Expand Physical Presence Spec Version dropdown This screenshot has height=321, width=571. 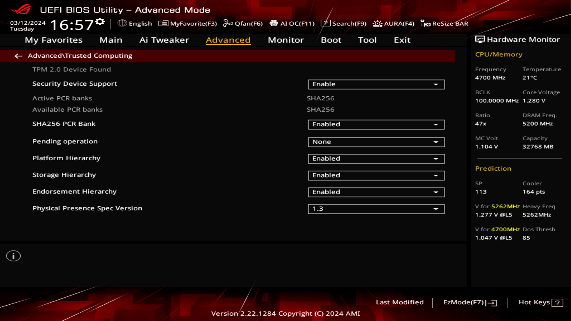pos(436,209)
